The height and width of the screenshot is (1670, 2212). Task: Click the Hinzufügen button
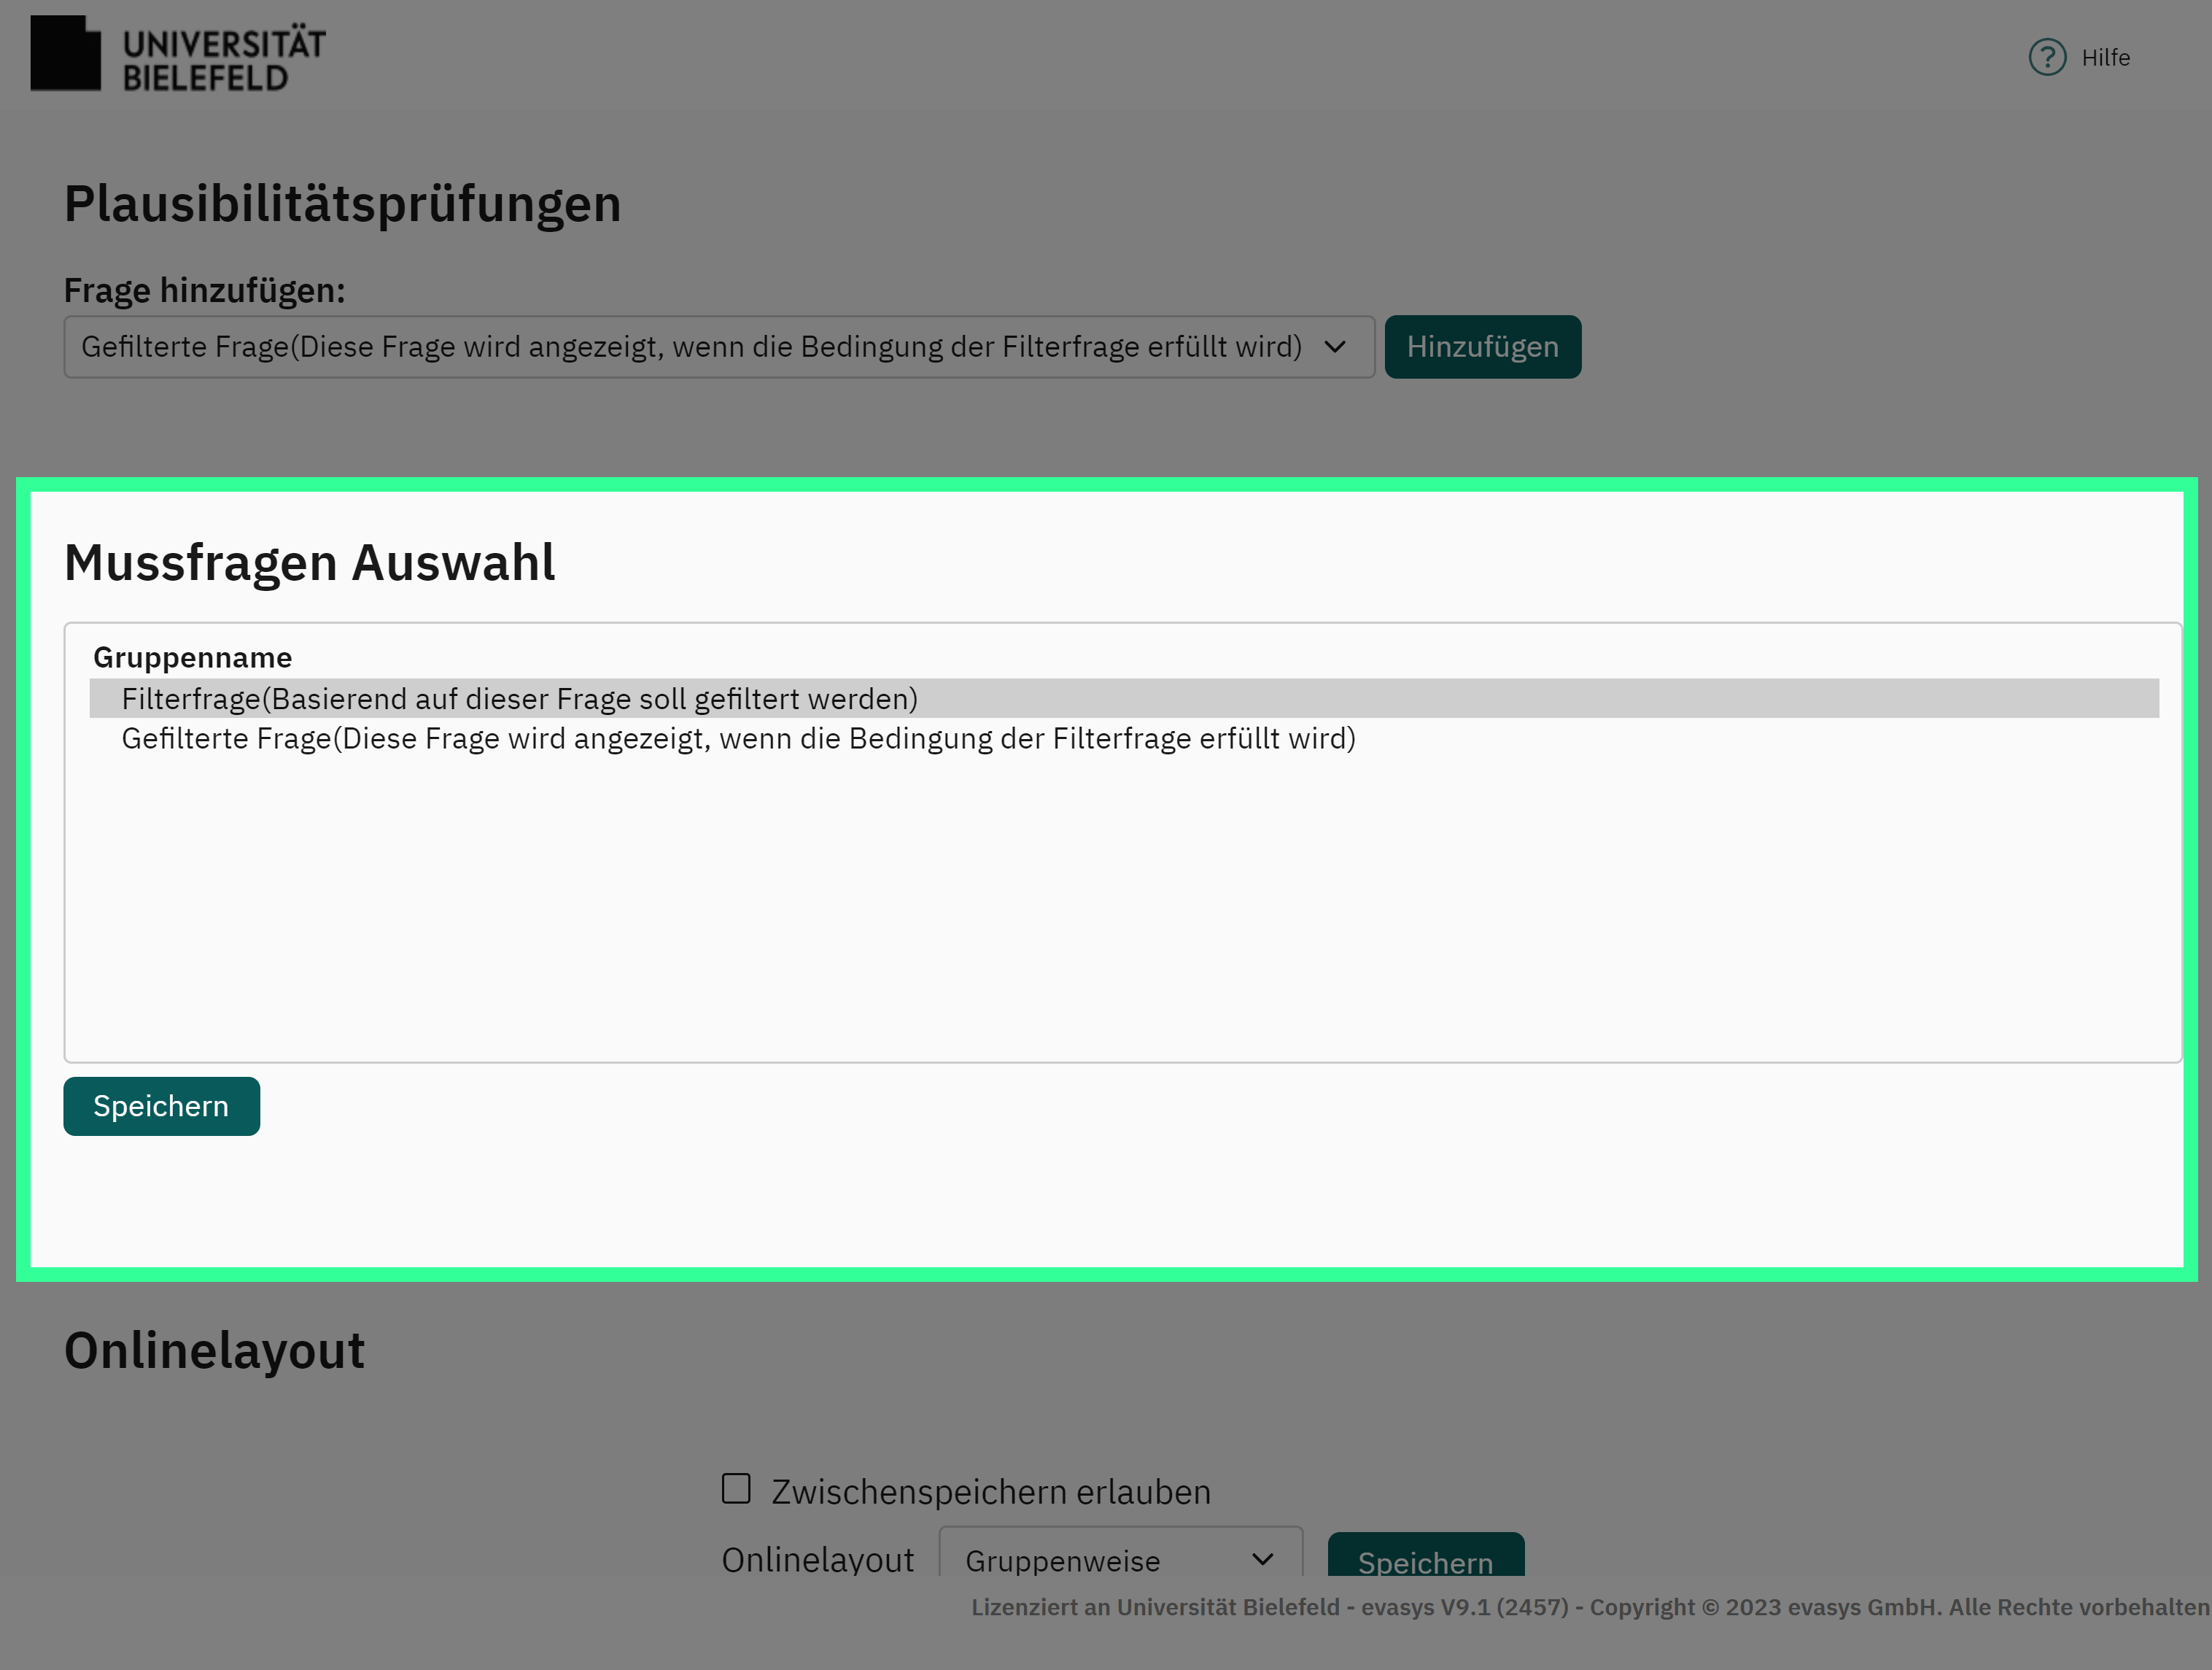pos(1482,347)
